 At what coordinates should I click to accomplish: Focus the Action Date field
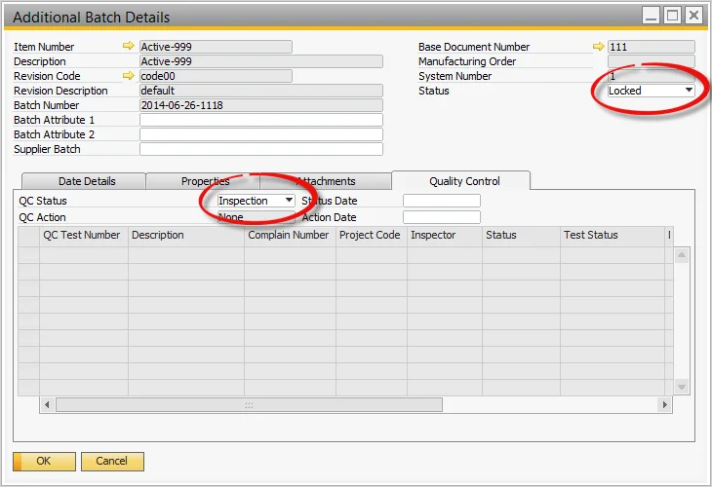point(442,217)
